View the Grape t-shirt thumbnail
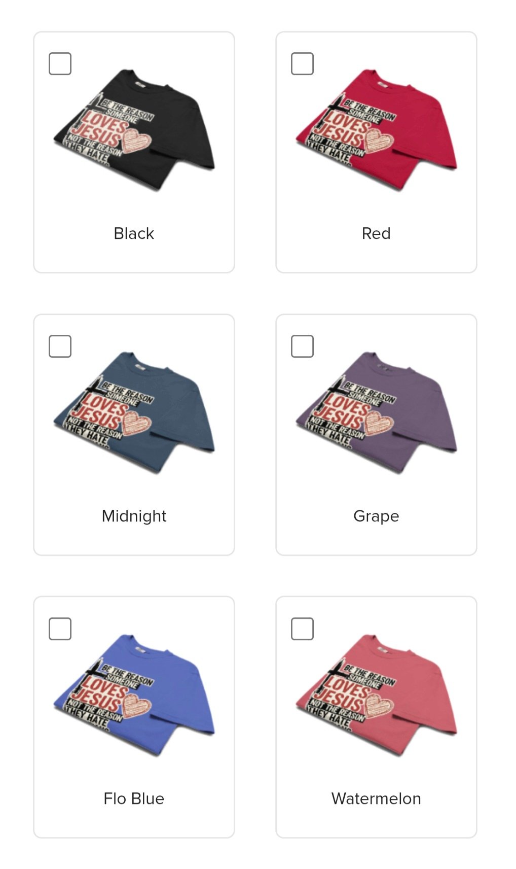 tap(377, 413)
